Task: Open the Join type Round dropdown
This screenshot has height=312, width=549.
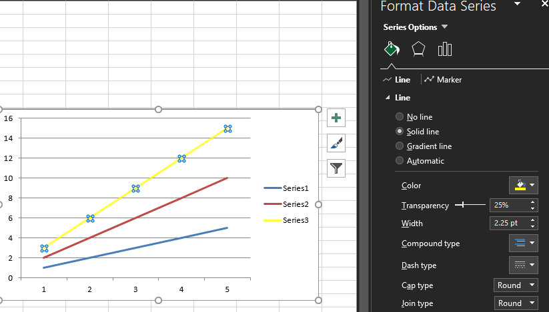Action: pyautogui.click(x=516, y=303)
